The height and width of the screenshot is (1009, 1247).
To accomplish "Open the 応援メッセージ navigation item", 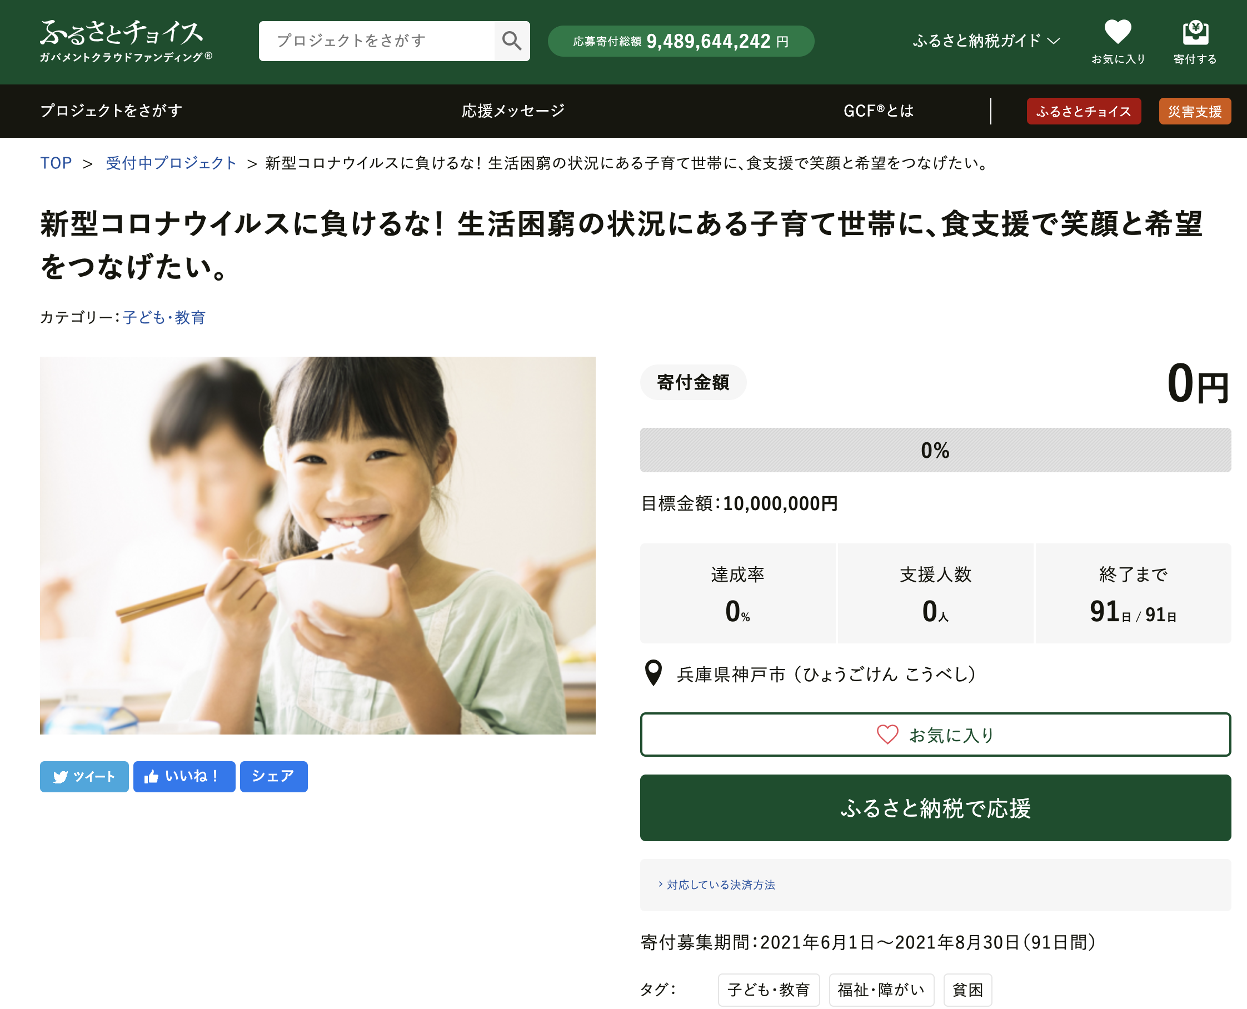I will pyautogui.click(x=513, y=111).
